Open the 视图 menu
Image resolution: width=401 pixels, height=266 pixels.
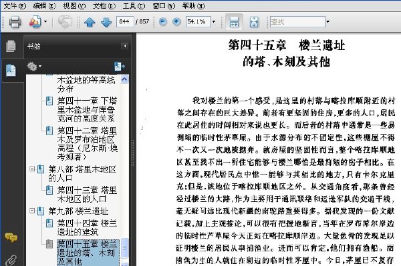(x=74, y=5)
